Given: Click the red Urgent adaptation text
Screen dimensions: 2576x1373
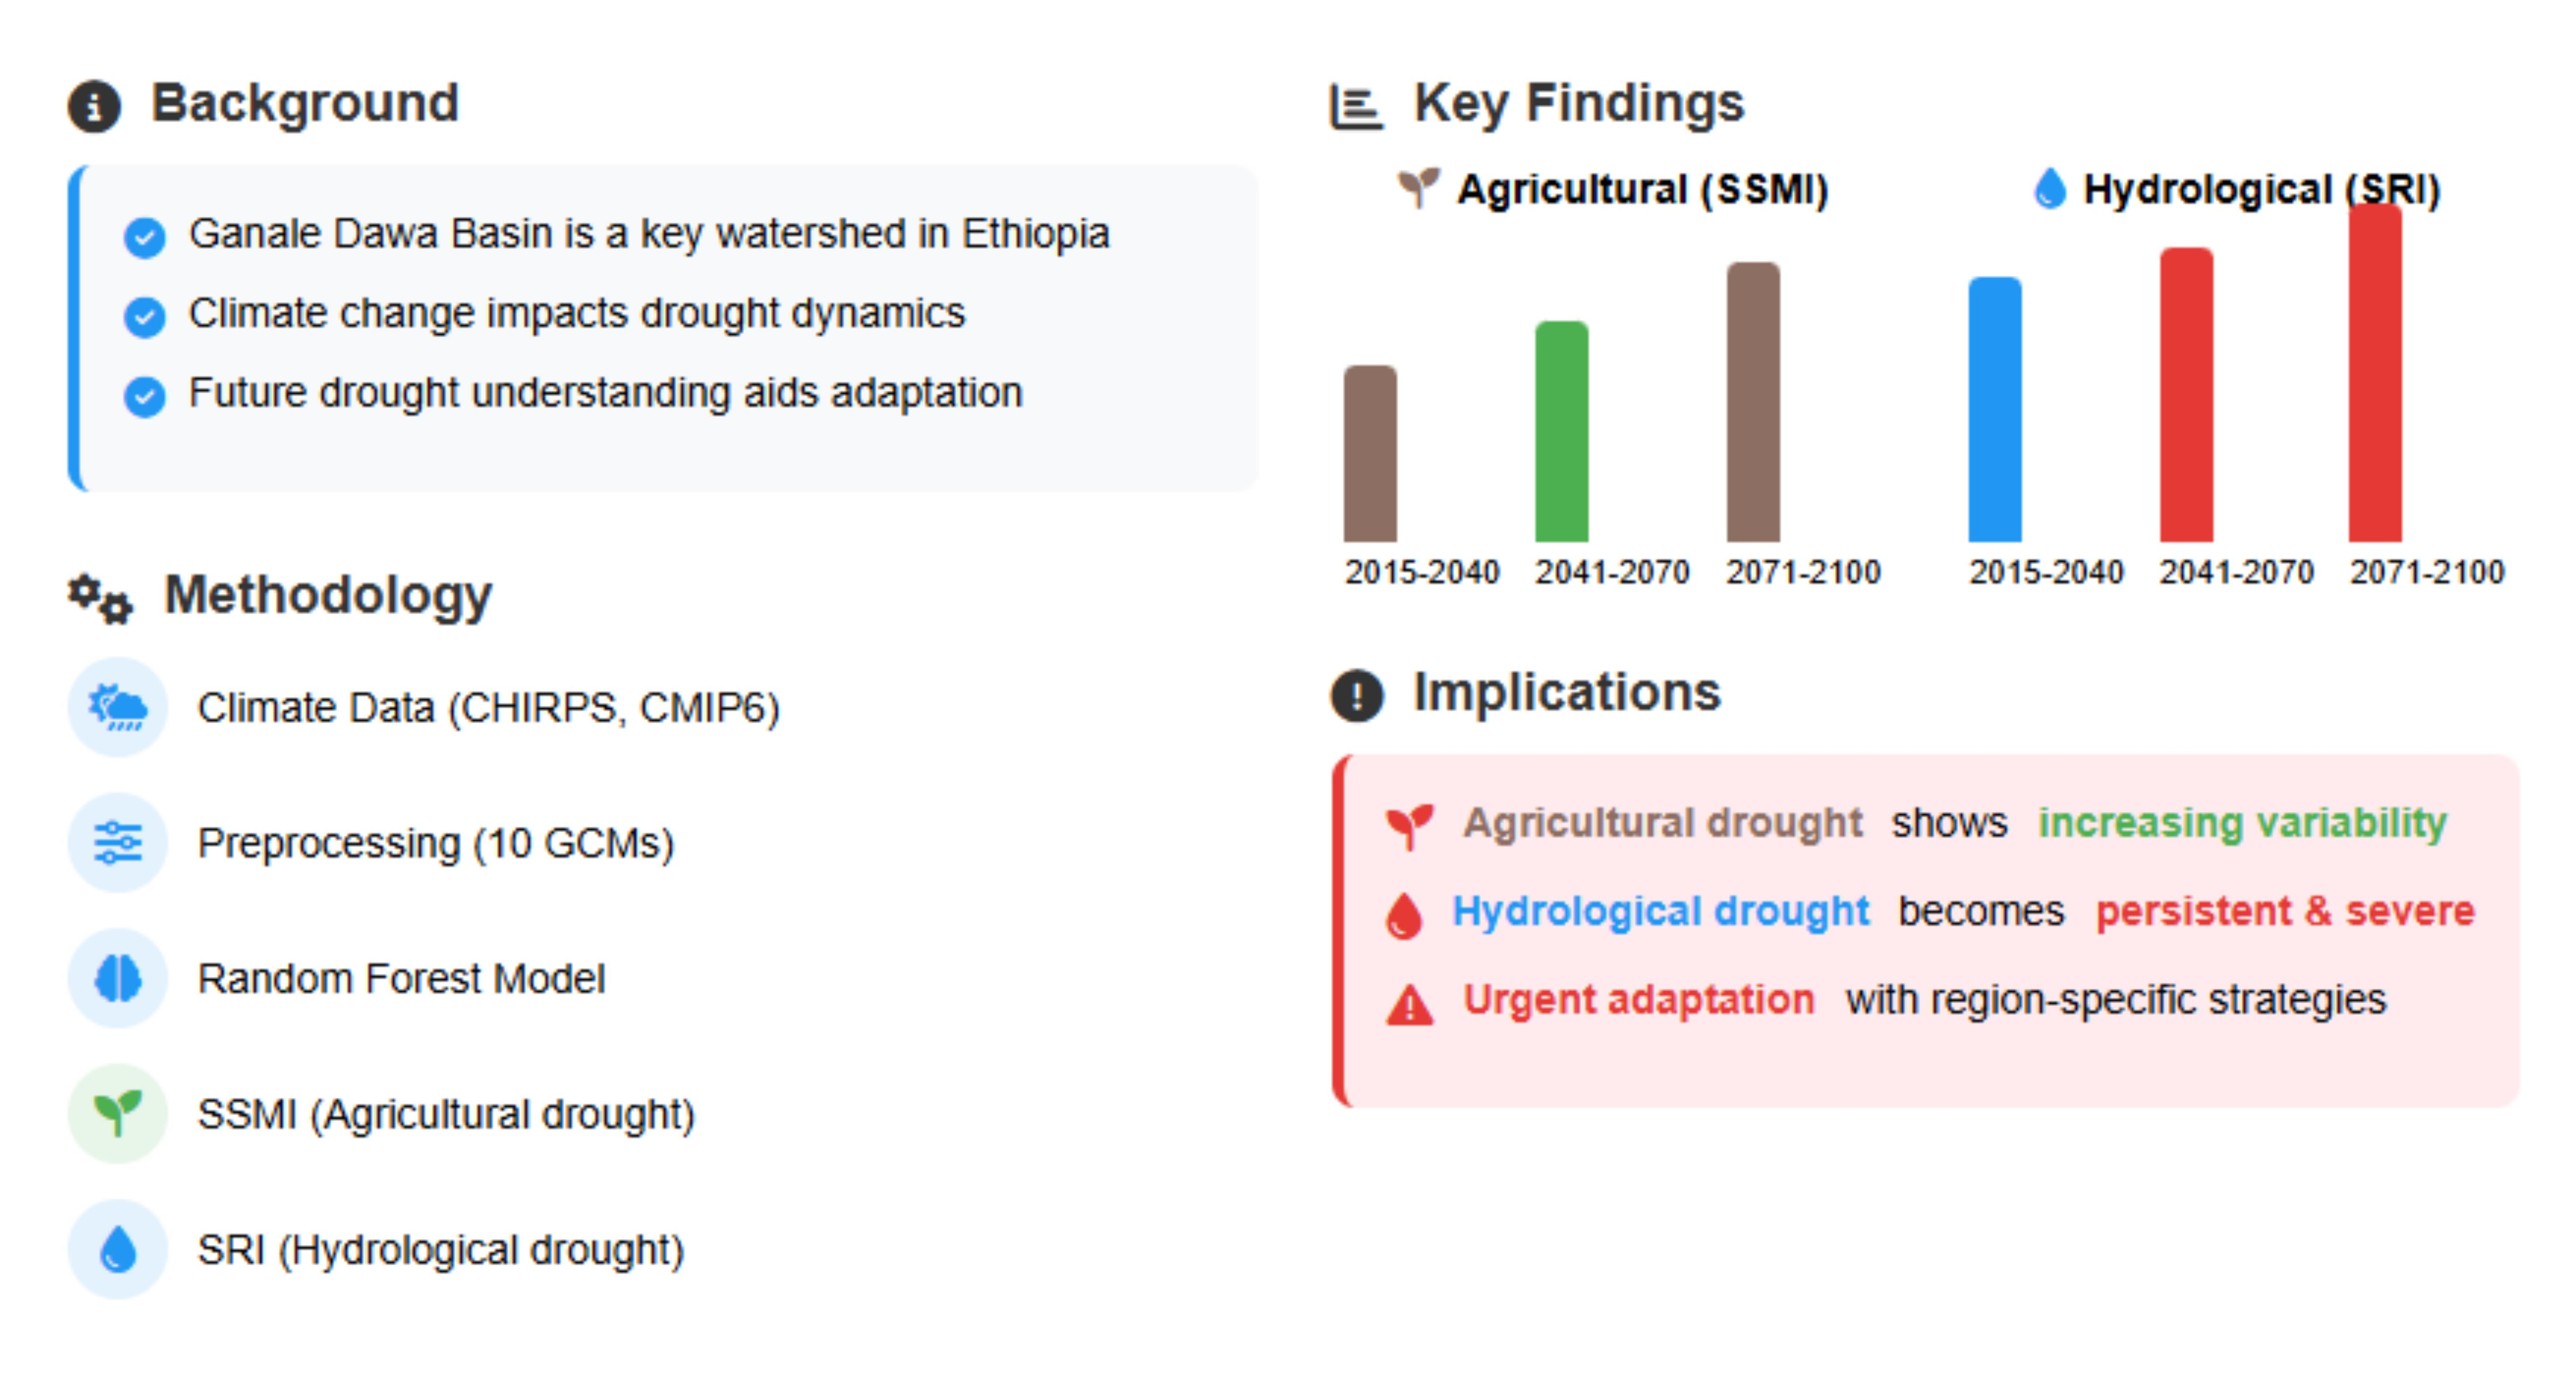Looking at the screenshot, I should pos(1638,999).
